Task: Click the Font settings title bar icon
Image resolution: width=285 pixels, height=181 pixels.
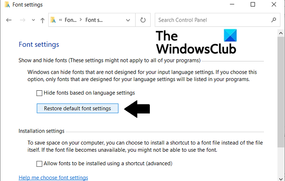Action: [7, 4]
